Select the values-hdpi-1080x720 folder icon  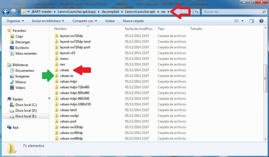pyautogui.click(x=56, y=104)
